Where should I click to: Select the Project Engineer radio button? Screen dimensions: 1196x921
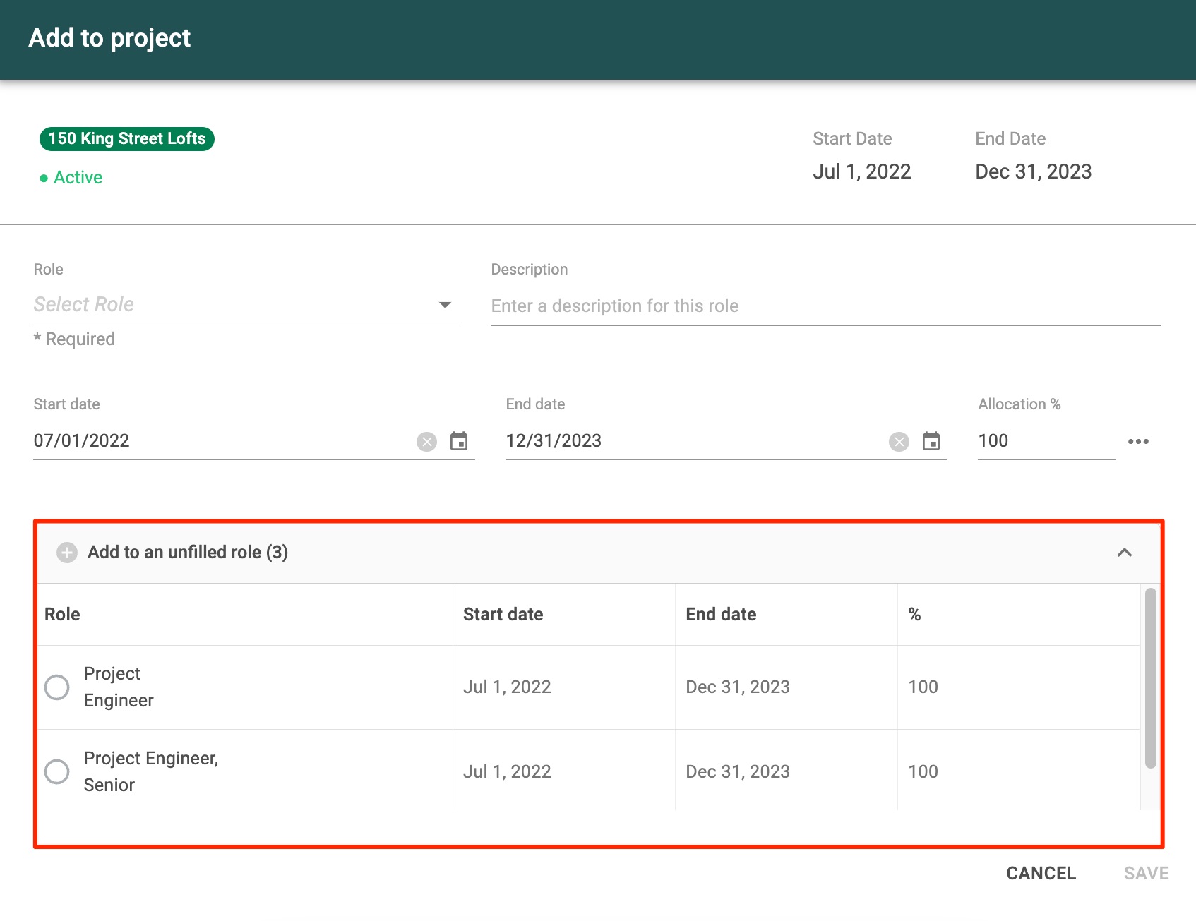pos(56,687)
